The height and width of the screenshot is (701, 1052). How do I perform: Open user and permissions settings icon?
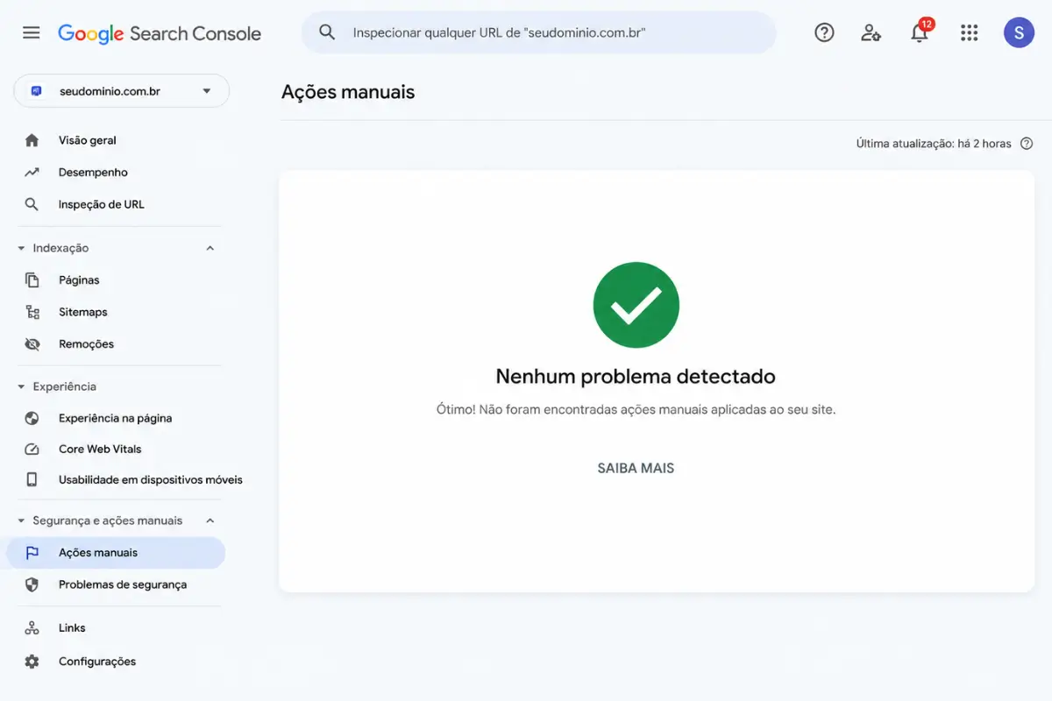(871, 33)
